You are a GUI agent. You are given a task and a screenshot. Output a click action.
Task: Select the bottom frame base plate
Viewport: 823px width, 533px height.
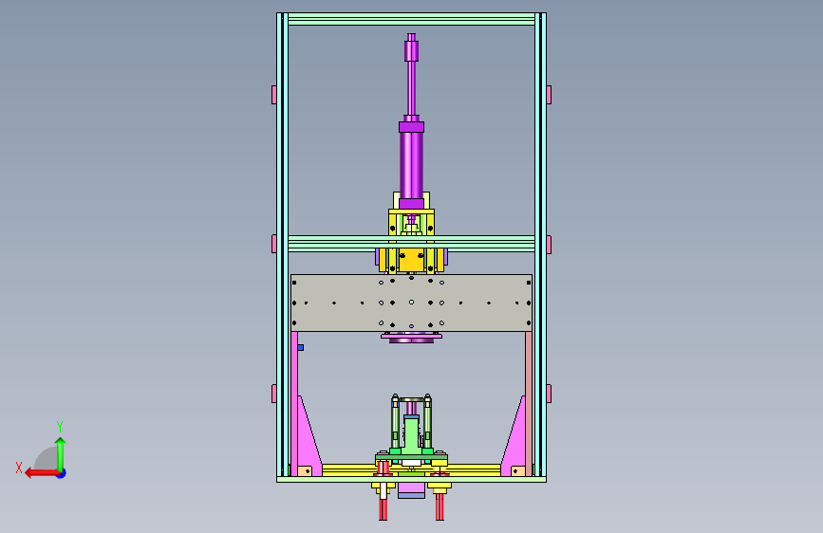tap(412, 479)
